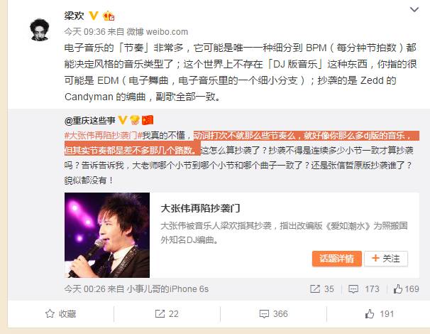Follow the topic with +关注 button
The height and width of the screenshot is (334, 430).
tap(386, 259)
